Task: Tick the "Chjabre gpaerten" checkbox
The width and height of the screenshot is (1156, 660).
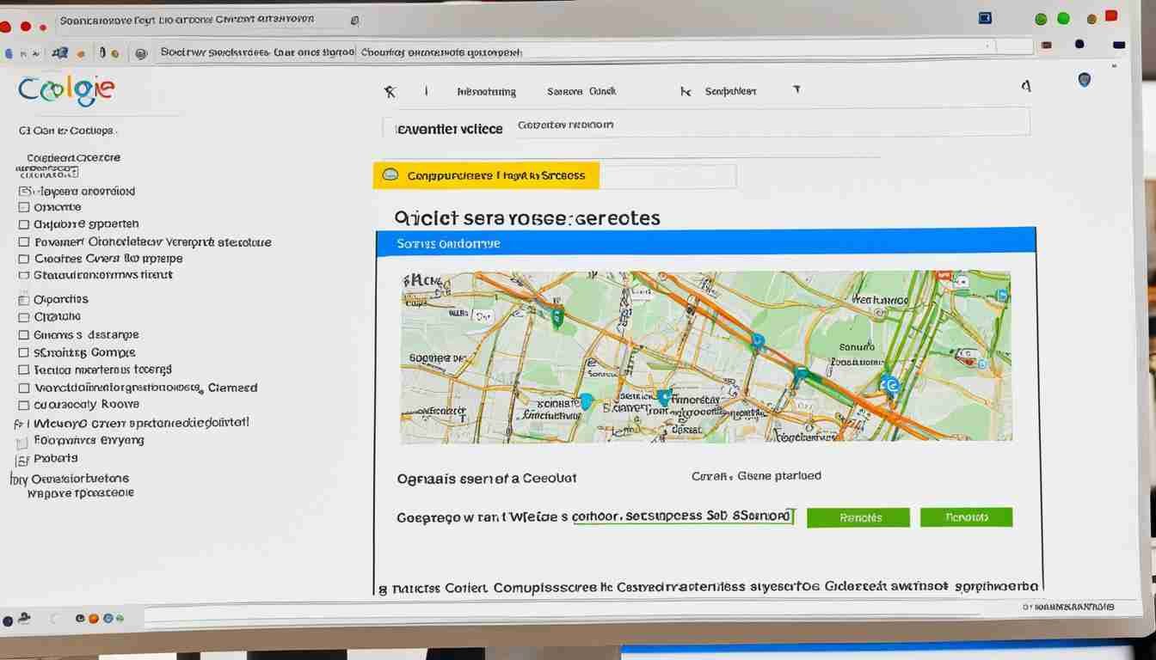Action: [24, 224]
